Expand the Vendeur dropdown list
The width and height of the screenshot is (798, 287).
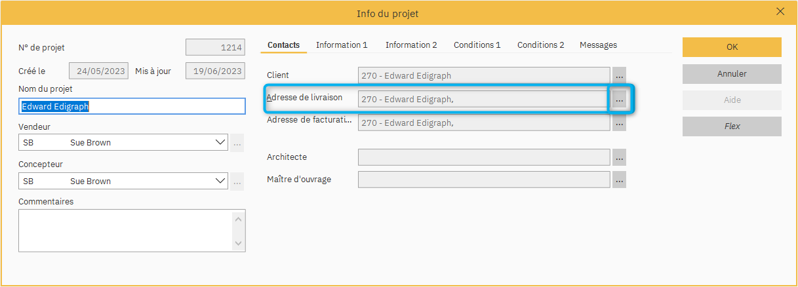tap(220, 142)
